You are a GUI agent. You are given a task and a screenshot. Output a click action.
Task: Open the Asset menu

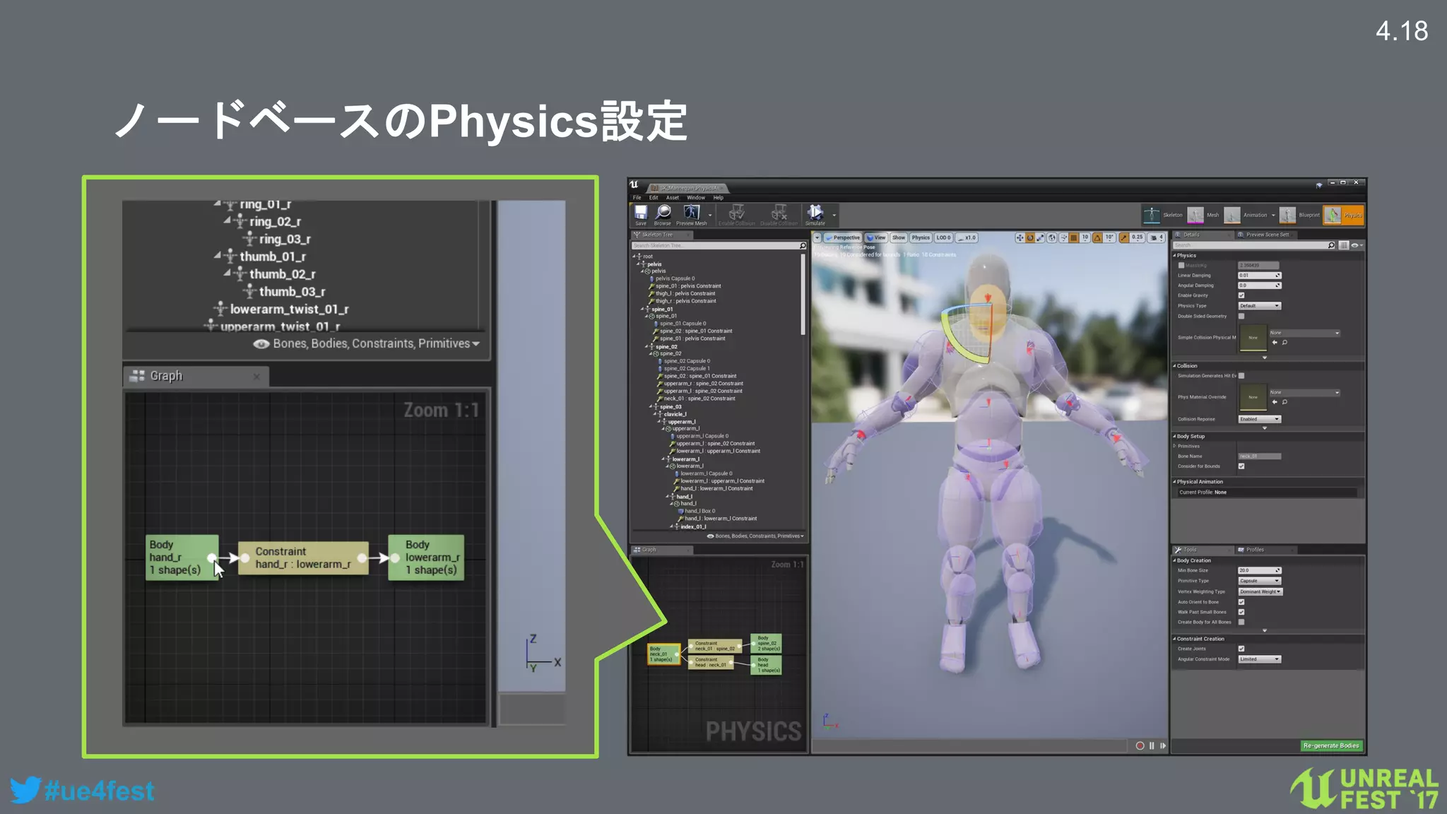point(672,198)
